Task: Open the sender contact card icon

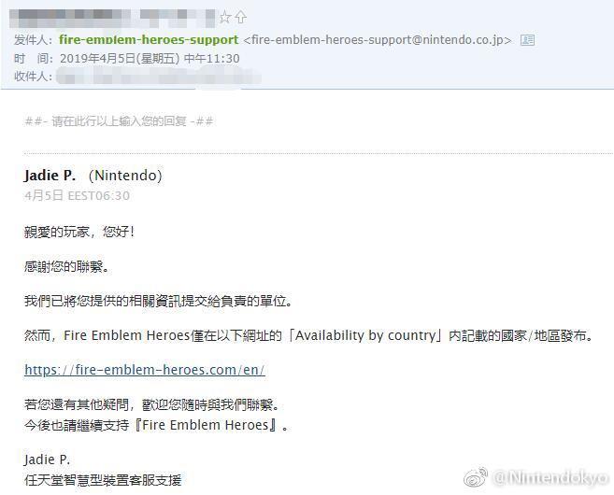Action: click(527, 40)
